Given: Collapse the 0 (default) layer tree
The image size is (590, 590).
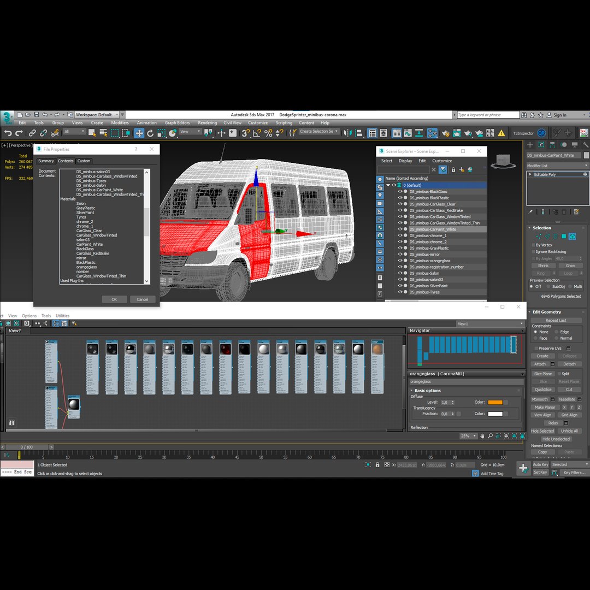Looking at the screenshot, I should click(388, 185).
